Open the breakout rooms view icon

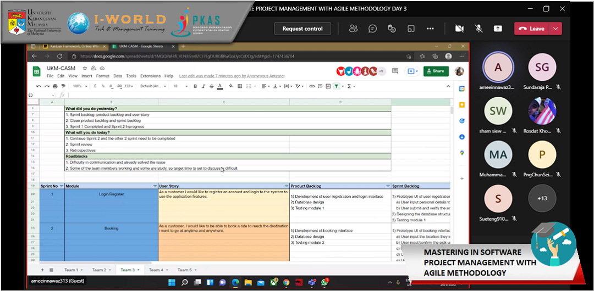tap(410, 29)
